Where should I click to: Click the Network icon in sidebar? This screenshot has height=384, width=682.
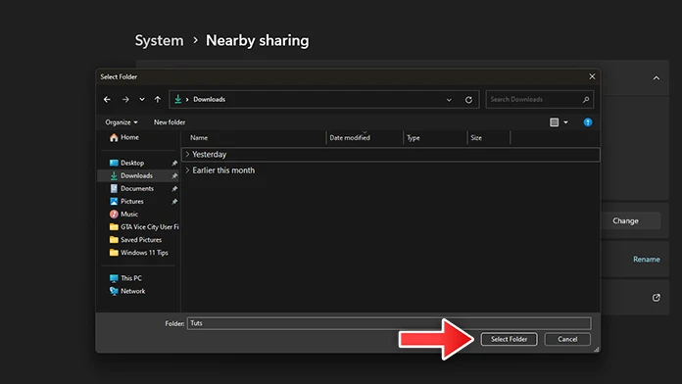(x=114, y=291)
